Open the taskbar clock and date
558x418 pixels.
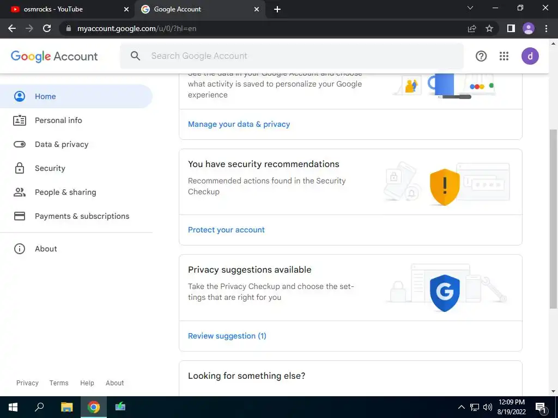tap(511, 407)
